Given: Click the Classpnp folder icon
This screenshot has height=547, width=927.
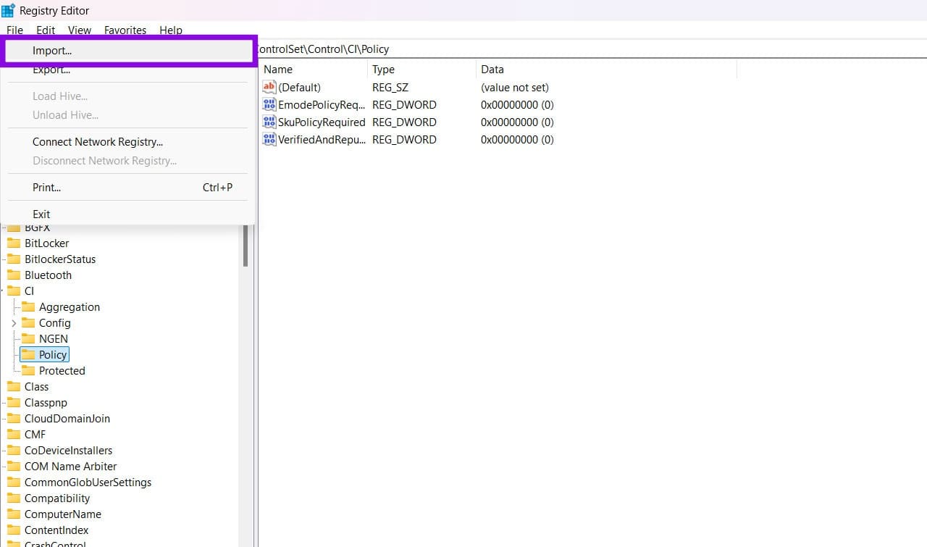Looking at the screenshot, I should pyautogui.click(x=14, y=402).
